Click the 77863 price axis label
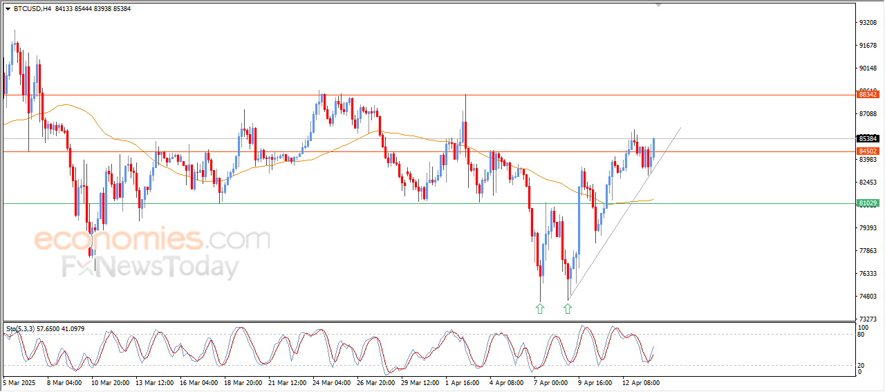Image resolution: width=885 pixels, height=392 pixels. (x=868, y=251)
